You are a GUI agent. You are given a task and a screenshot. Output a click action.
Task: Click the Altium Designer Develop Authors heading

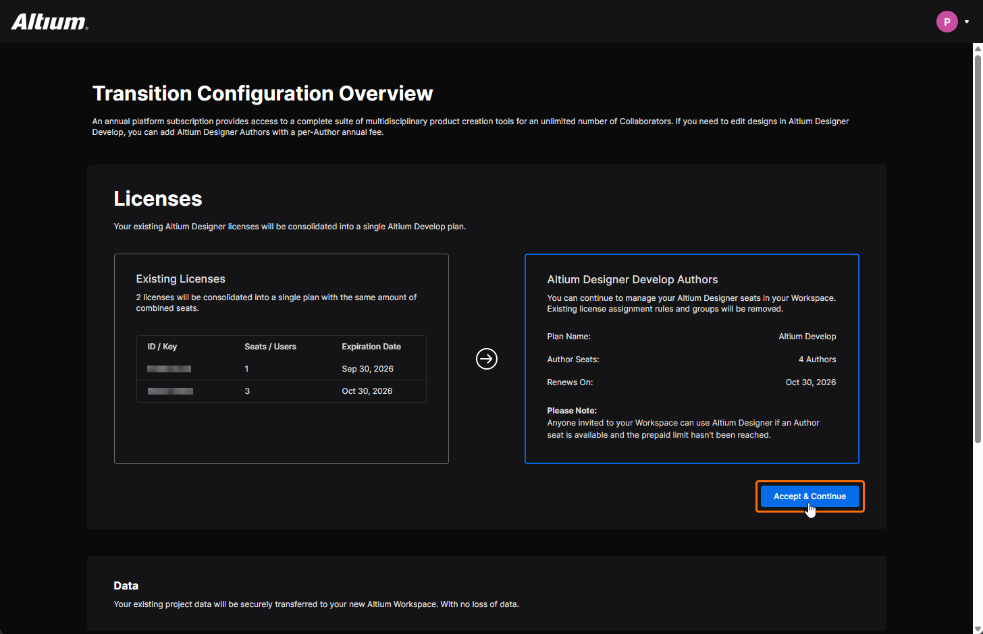632,280
